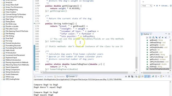Open dropdown next to Open Console
Screen dimensions: 172x96
[x=164, y=77]
